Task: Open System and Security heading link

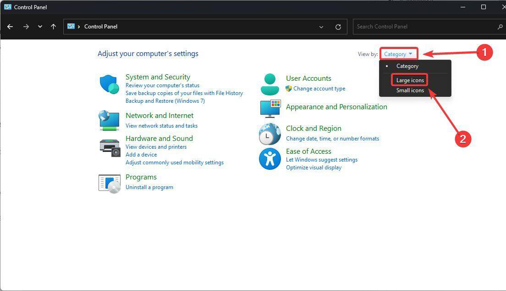Action: tap(158, 77)
